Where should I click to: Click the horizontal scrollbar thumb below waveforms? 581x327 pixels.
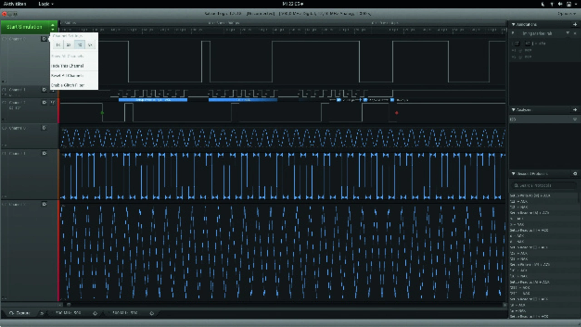coord(69,304)
